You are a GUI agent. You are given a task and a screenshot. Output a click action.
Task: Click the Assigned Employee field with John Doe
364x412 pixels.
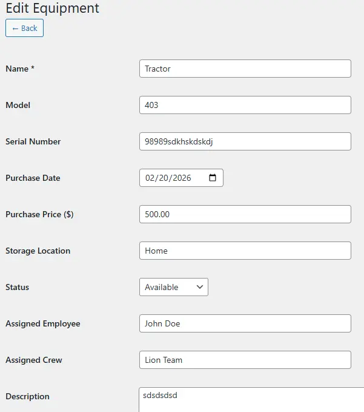point(245,323)
